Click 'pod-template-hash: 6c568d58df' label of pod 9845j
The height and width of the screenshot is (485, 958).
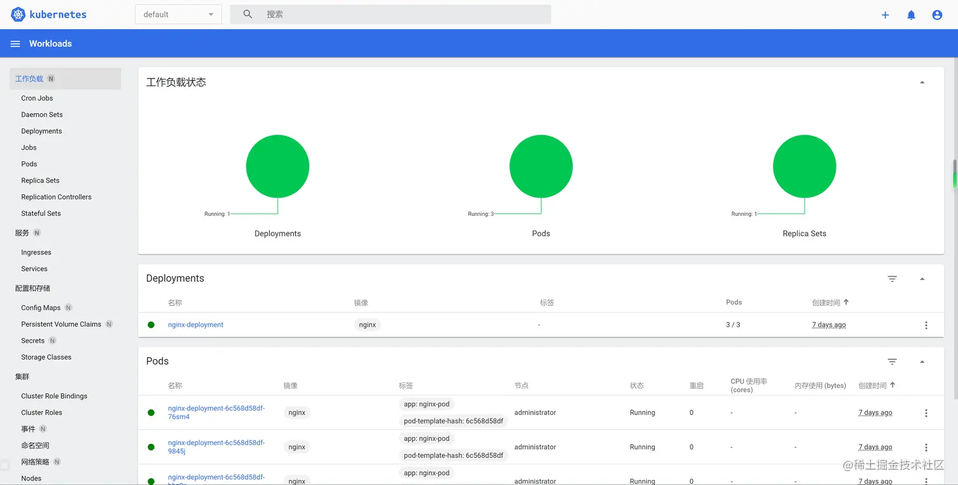(454, 455)
